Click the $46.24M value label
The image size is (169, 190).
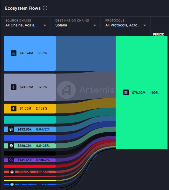tap(26, 53)
